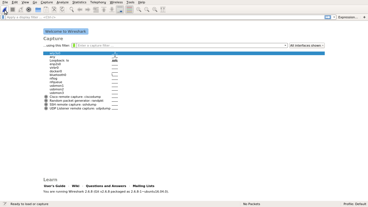Image resolution: width=368 pixels, height=207 pixels.
Task: Reset text to normal size
Action: [x=155, y=9]
